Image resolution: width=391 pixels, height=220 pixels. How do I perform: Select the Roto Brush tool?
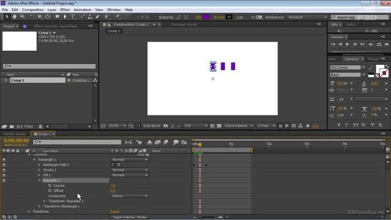(x=108, y=16)
